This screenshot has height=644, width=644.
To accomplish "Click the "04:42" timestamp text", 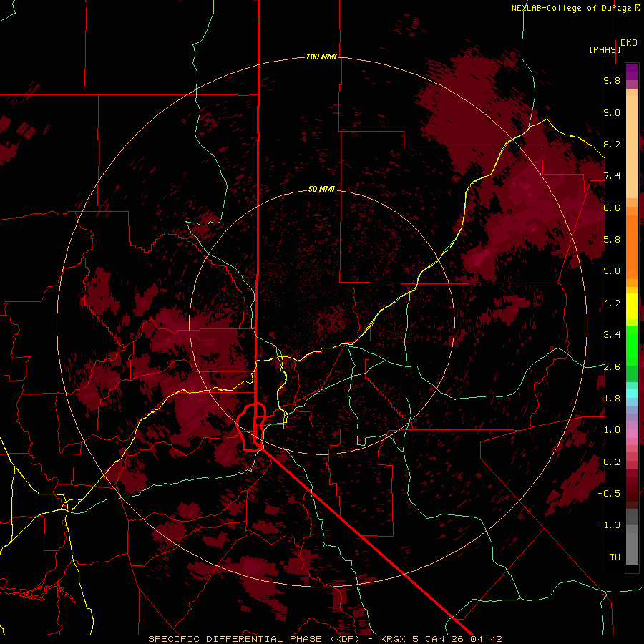I will 486,639.
